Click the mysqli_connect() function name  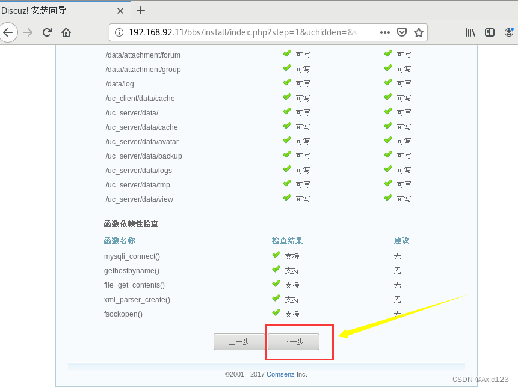tap(132, 256)
